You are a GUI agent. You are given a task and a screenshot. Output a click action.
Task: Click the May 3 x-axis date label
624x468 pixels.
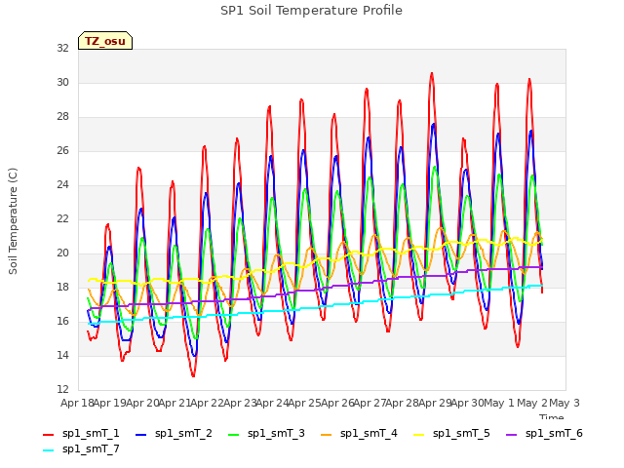[565, 403]
